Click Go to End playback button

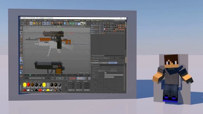[x=67, y=78]
